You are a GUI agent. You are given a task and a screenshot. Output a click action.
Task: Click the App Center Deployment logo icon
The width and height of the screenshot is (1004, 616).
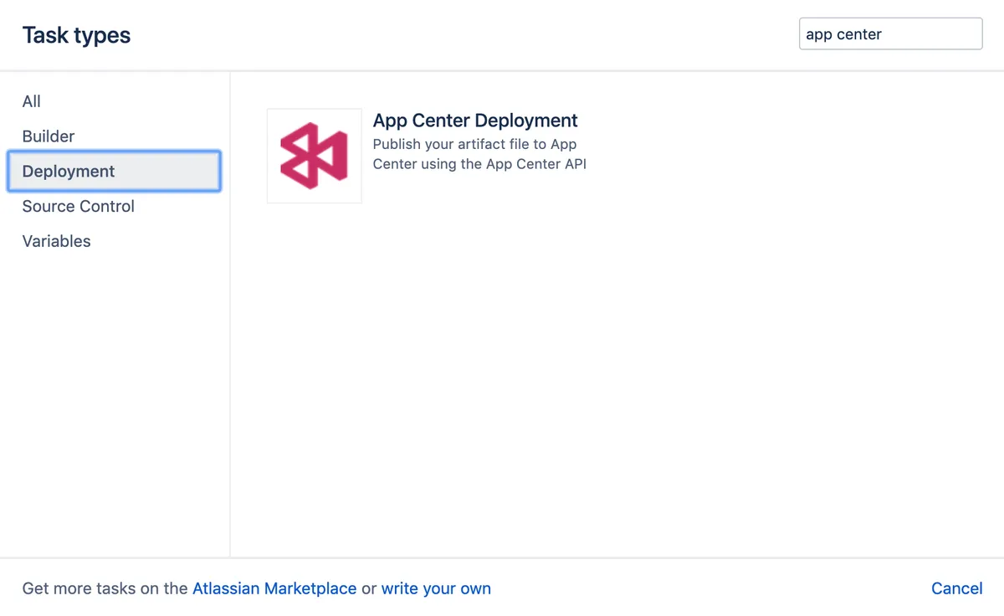(314, 156)
